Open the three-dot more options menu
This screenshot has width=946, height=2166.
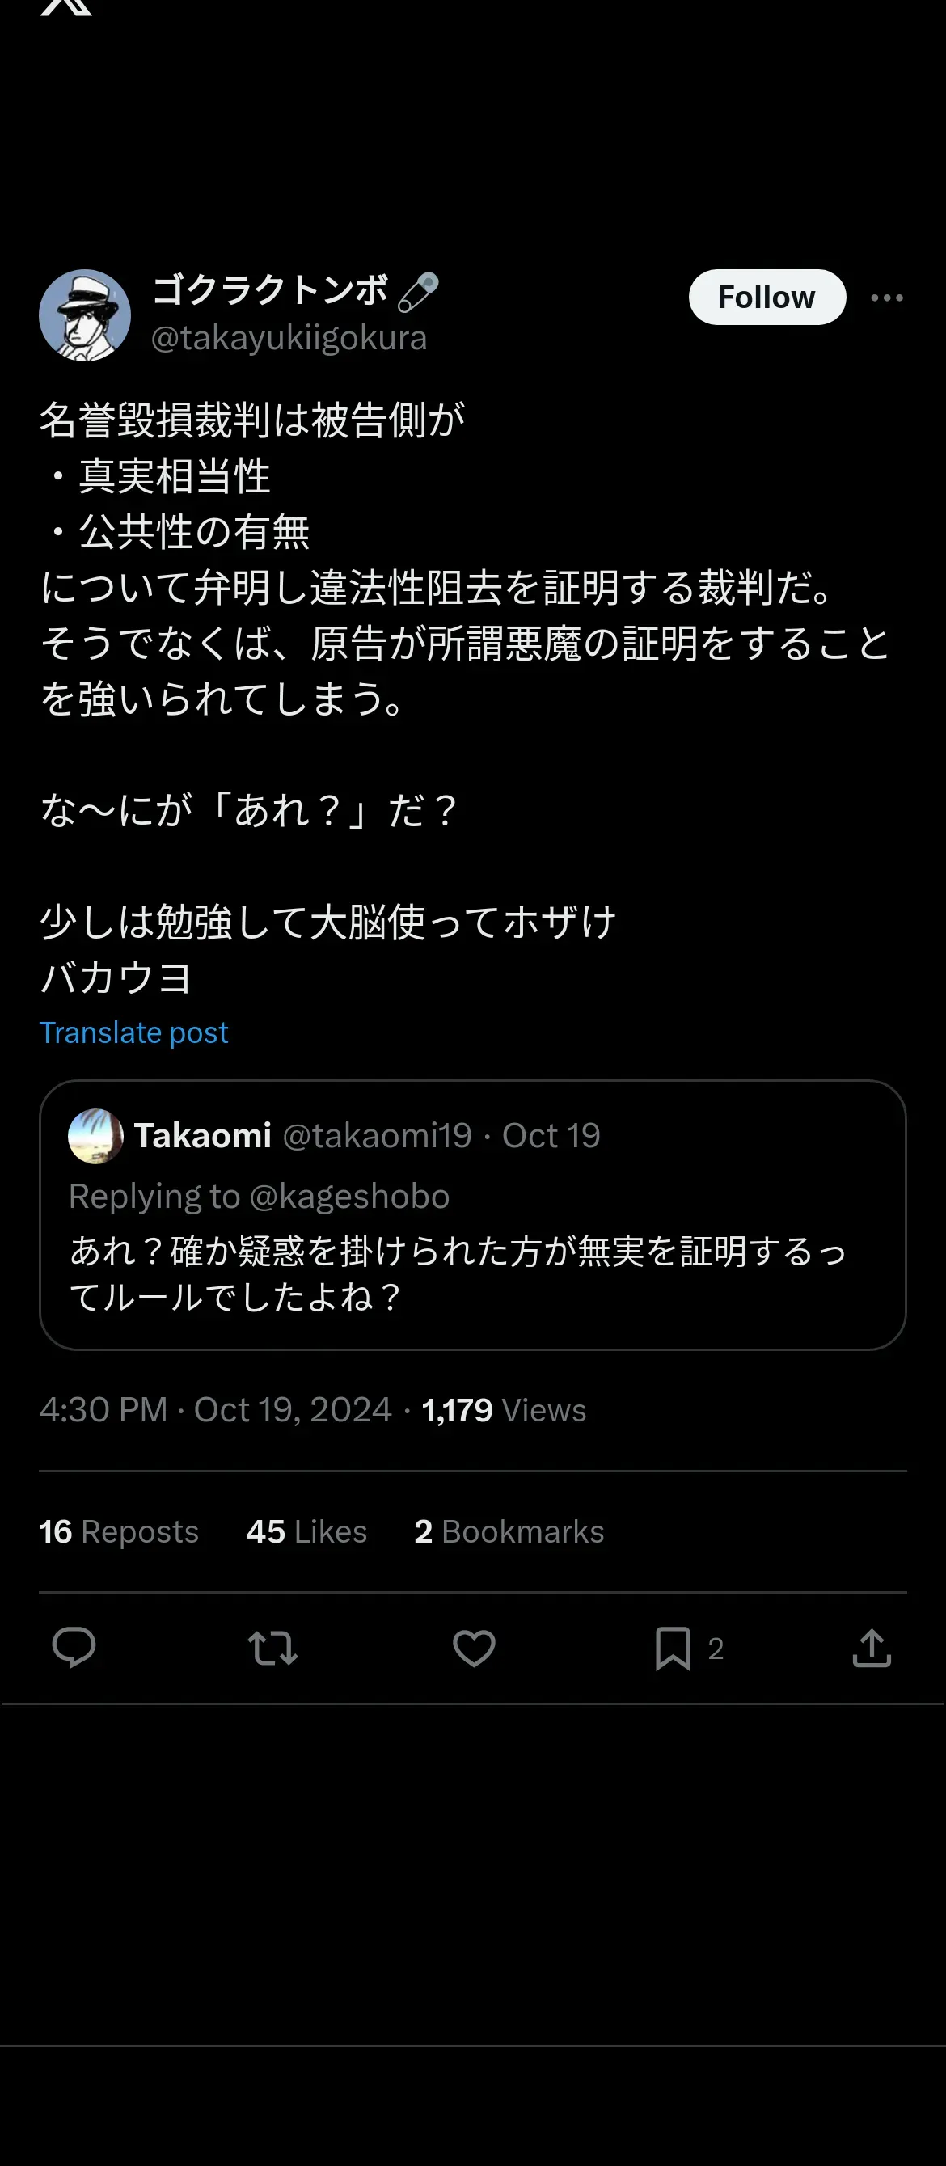pos(886,298)
